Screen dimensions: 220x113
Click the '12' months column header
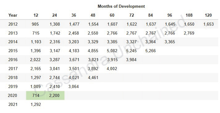pyautogui.click(x=36, y=15)
